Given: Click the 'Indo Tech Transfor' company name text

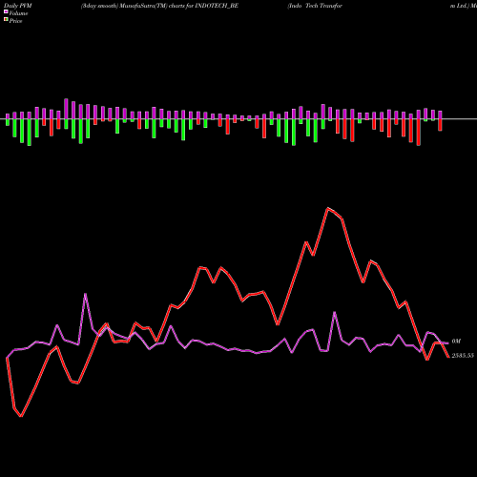Looking at the screenshot, I should (315, 6).
